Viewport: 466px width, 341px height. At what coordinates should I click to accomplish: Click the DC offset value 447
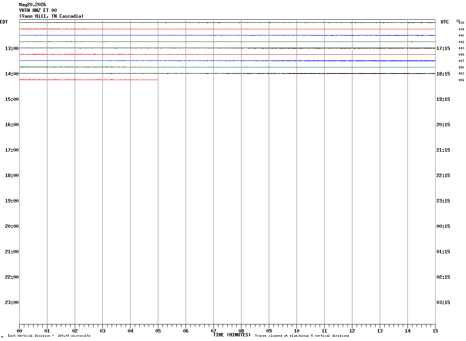click(x=461, y=61)
